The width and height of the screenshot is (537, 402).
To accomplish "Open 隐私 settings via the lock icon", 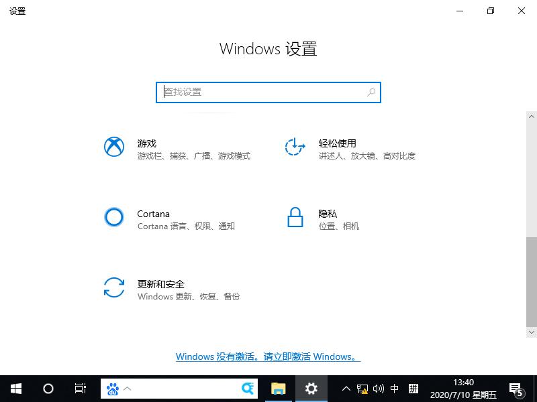I will (x=295, y=218).
